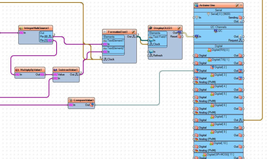Select the IntegerMultiSource1 component icon
268x159 pixels.
21,28
